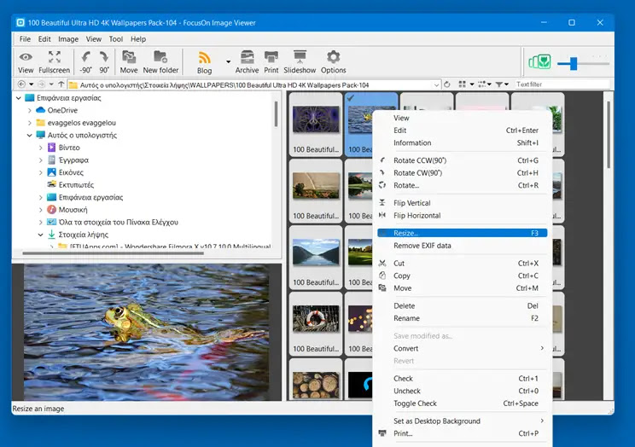This screenshot has height=447, width=635.
Task: Select Flip Vertical
Action: [462, 203]
